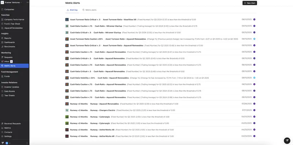This screenshot has width=293, height=145.
Task: Click the Cyberaegis Q2 2025 runway alert thumbnail
Action: (67, 117)
